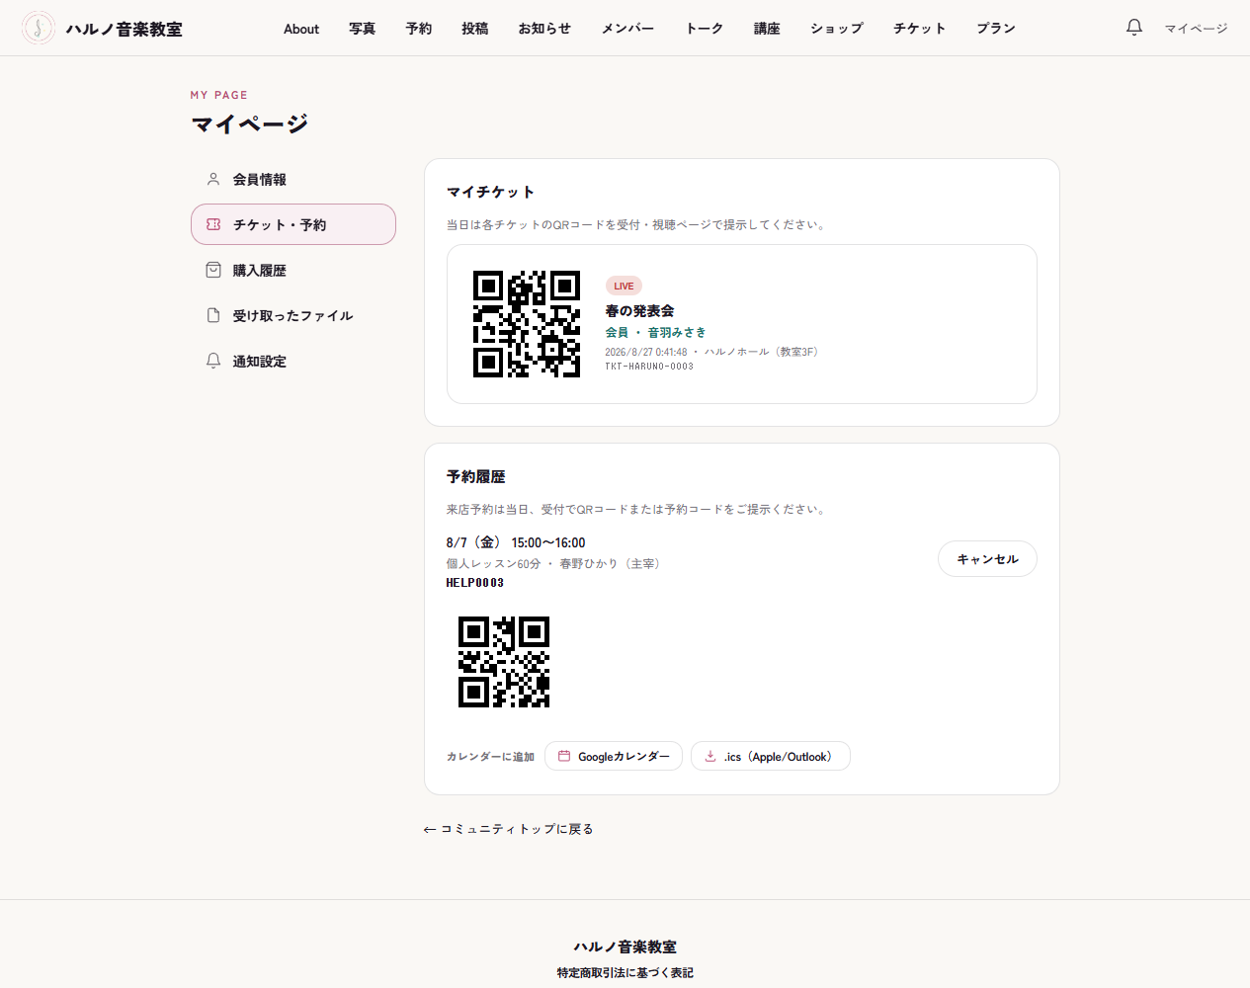Click footer ハルノ音楽教室 name
The width and height of the screenshot is (1250, 988).
coord(625,947)
